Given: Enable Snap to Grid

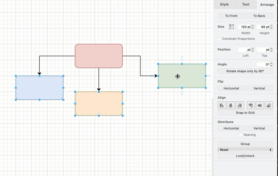Looking at the screenshot, I should tap(245, 112).
